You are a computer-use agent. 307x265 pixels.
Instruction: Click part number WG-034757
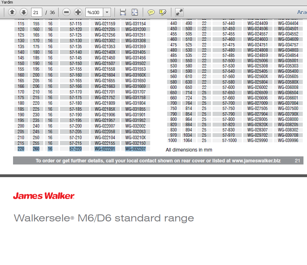pos(288,45)
